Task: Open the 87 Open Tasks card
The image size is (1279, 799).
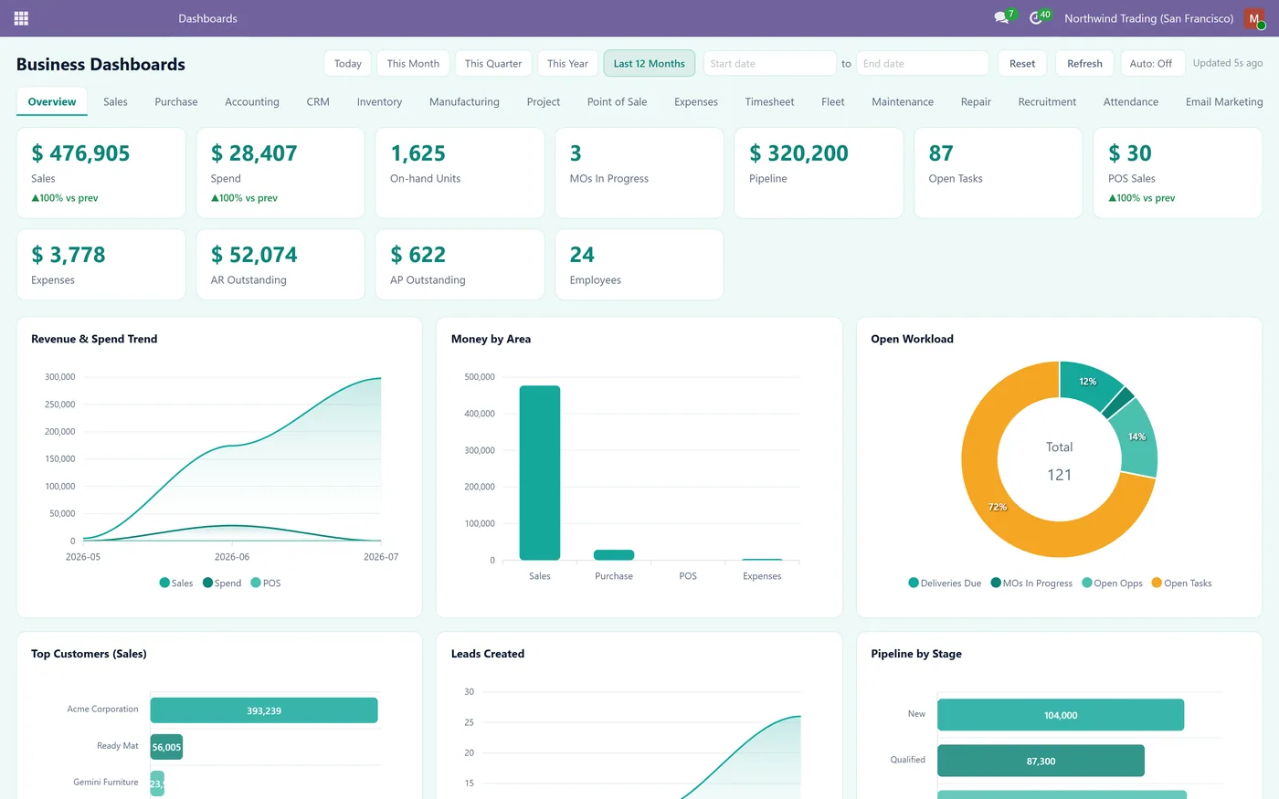Action: pyautogui.click(x=999, y=173)
